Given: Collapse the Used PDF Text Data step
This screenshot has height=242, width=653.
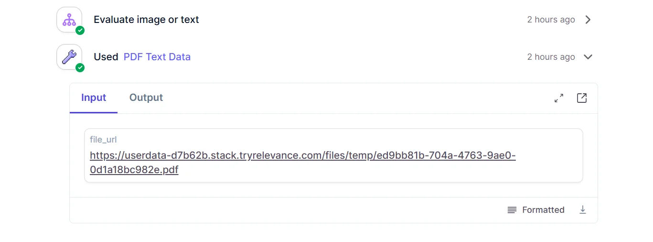Looking at the screenshot, I should point(588,57).
